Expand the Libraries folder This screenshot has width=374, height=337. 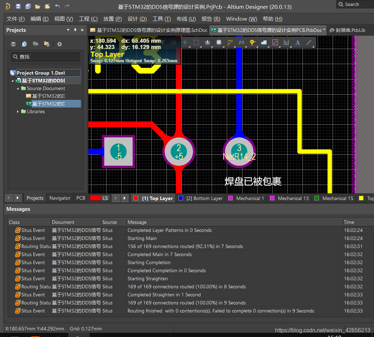tap(18, 111)
